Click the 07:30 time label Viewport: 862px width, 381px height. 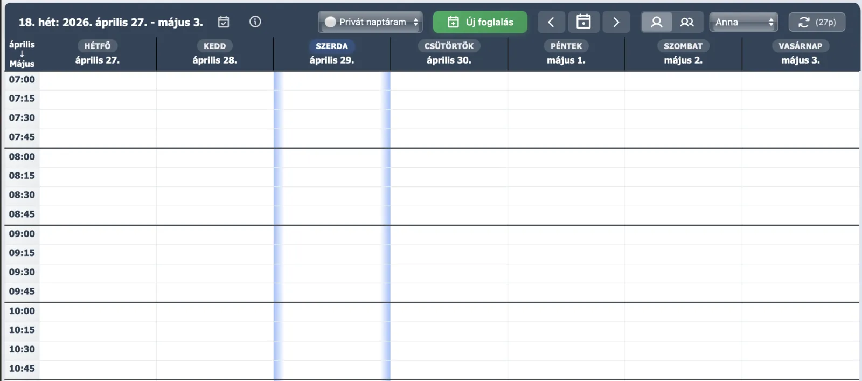click(22, 118)
